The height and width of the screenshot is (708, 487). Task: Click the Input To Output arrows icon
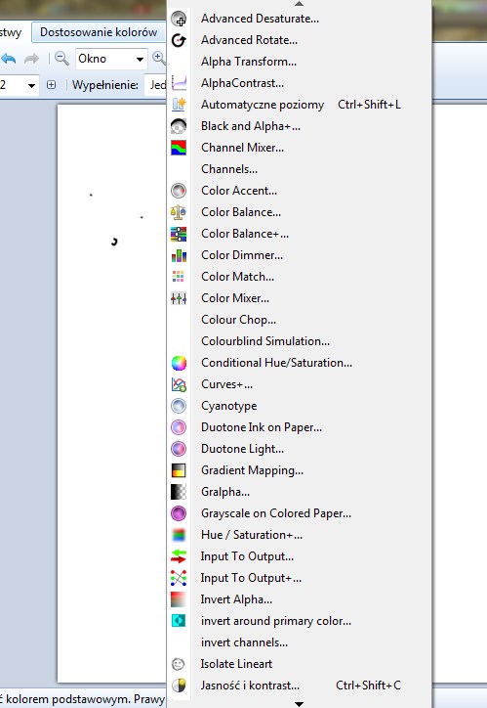(x=179, y=556)
